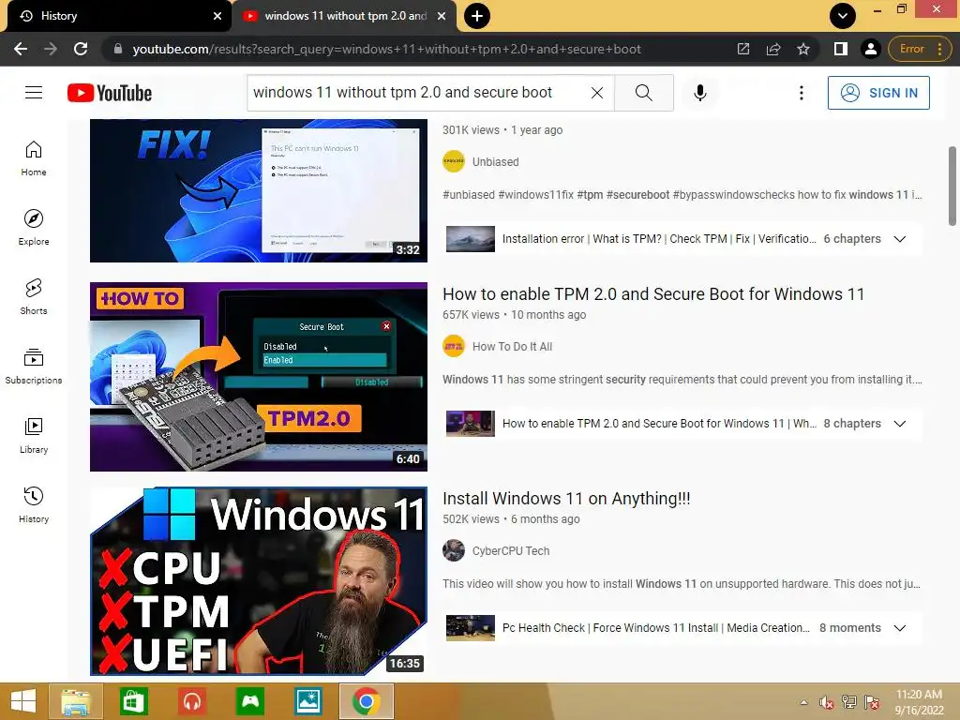The height and width of the screenshot is (720, 960).
Task: Play the FIX! 3:32 video thumbnail
Action: point(259,190)
